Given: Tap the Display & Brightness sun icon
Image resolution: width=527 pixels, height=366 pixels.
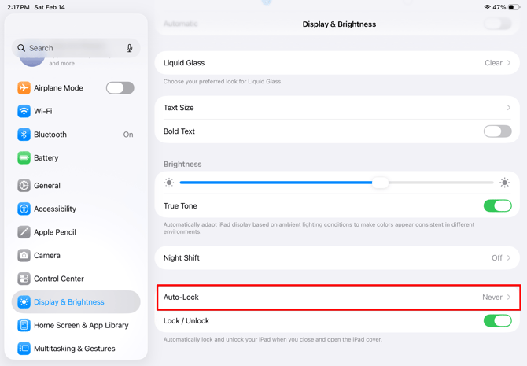Looking at the screenshot, I should click(x=24, y=302).
